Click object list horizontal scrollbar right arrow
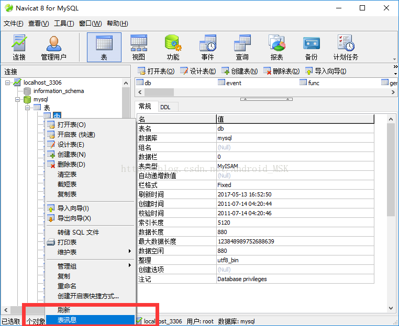Viewport: 399px width, 326px height. click(393, 92)
